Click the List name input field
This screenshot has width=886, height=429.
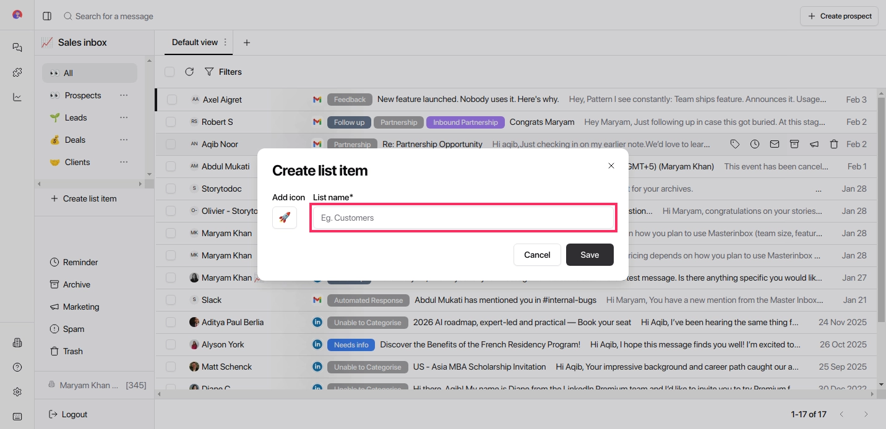tap(463, 218)
